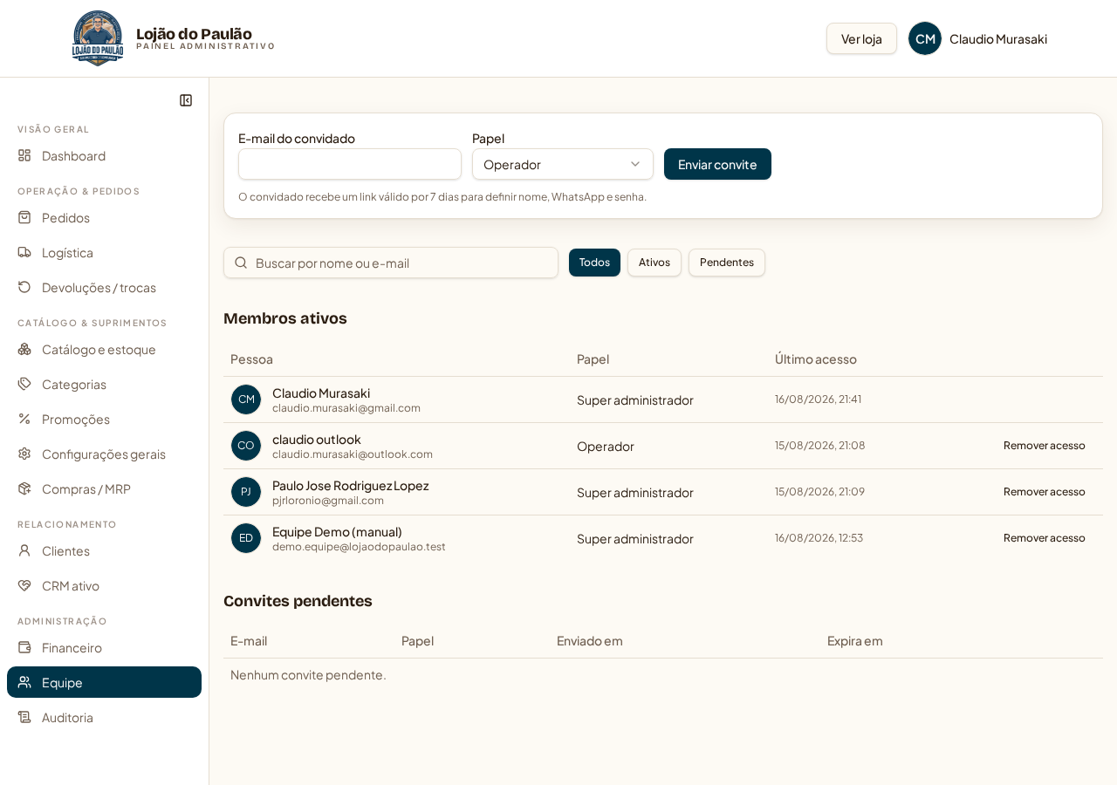The width and height of the screenshot is (1117, 785).
Task: Click the CRM ativo heart icon
Action: (24, 585)
